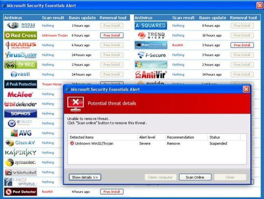Click the A-SQUARED logo

151,25
